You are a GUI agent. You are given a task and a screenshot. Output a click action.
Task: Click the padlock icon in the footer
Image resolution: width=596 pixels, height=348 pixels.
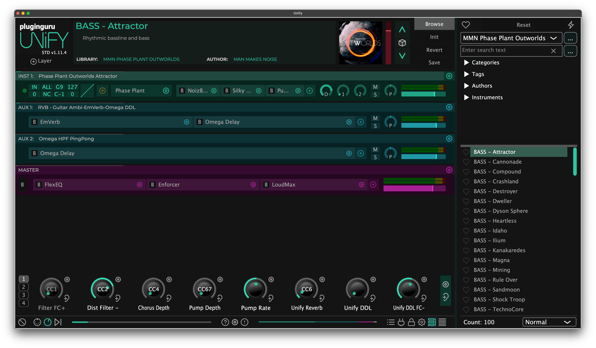point(411,322)
